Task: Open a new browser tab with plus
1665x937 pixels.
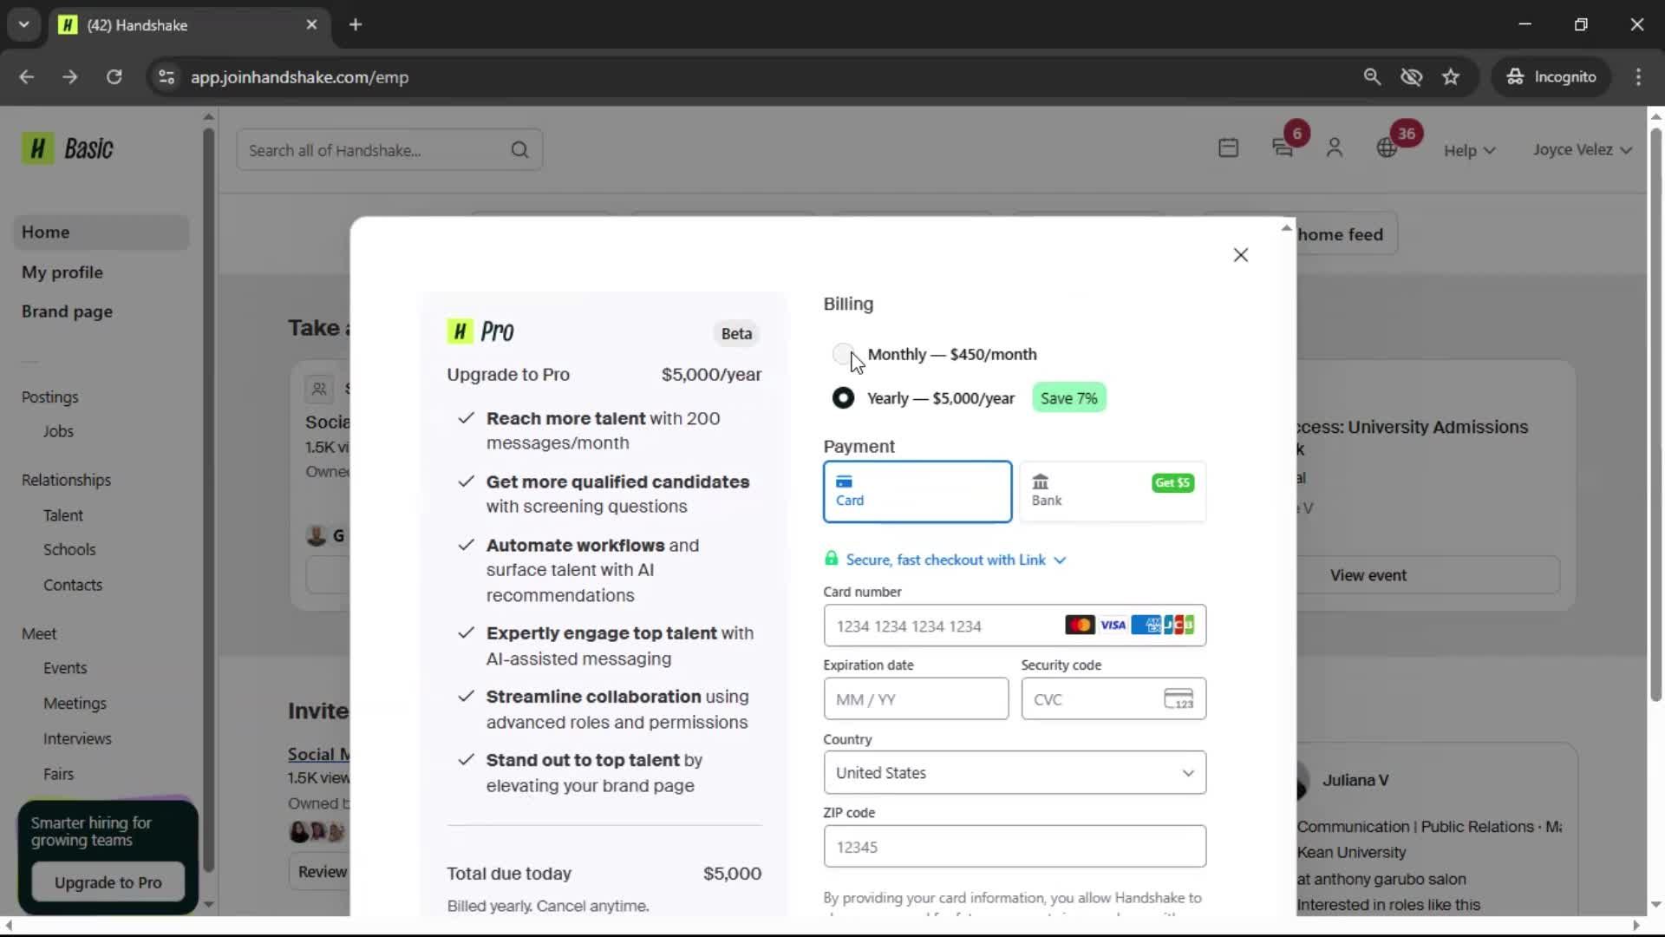Action: tap(356, 25)
